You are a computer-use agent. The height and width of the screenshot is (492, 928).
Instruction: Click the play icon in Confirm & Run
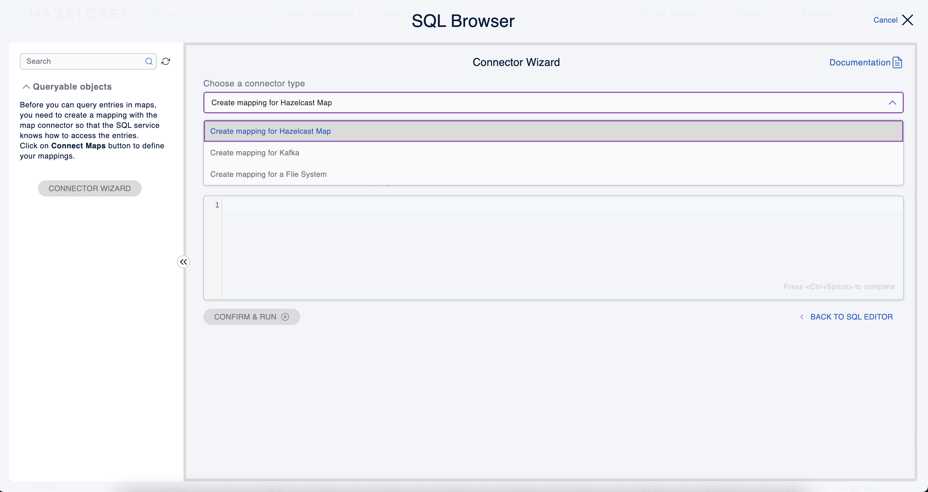coord(285,317)
